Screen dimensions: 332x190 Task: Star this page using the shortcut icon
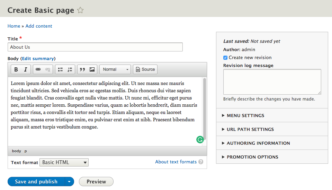point(80,10)
